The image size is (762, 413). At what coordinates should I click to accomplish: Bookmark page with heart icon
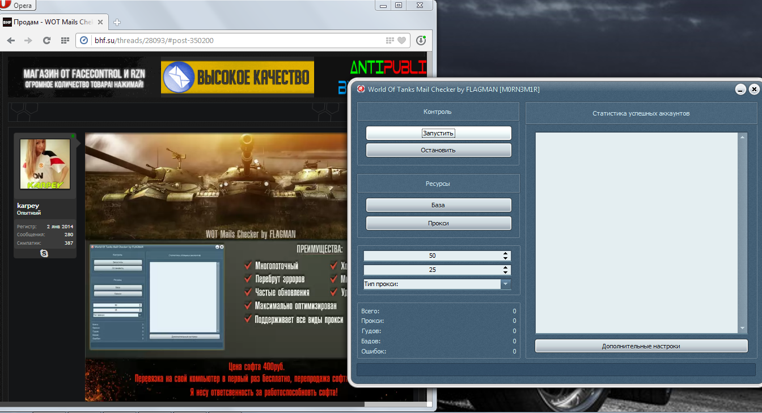[x=401, y=40]
